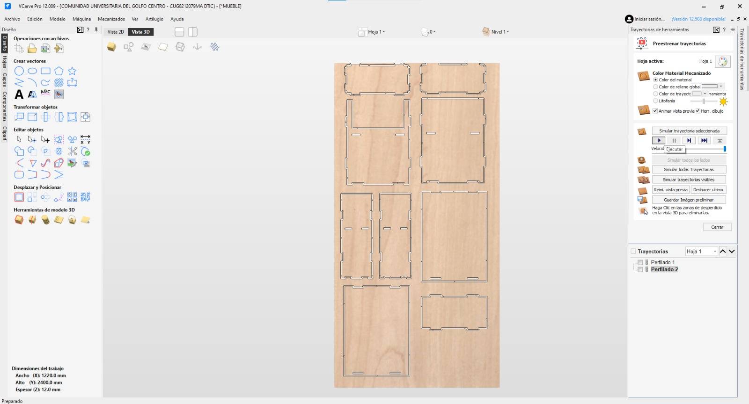Select Color de relleno global option
Viewport: 749px width, 404px height.
coord(655,87)
